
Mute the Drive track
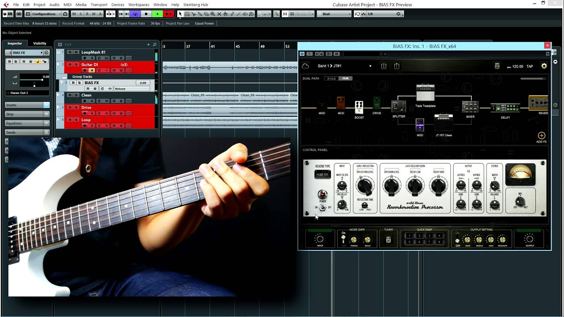[x=70, y=108]
